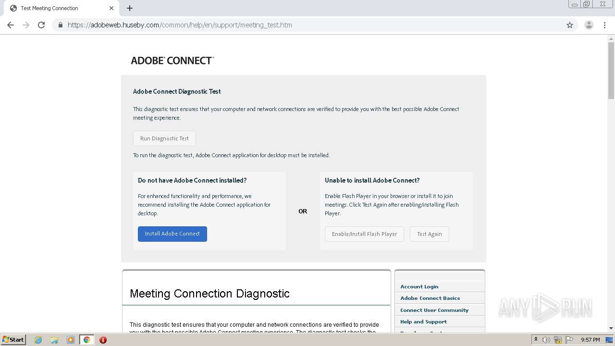Image resolution: width=615 pixels, height=346 pixels.
Task: Bookmark this page with the star icon
Action: coord(570,25)
